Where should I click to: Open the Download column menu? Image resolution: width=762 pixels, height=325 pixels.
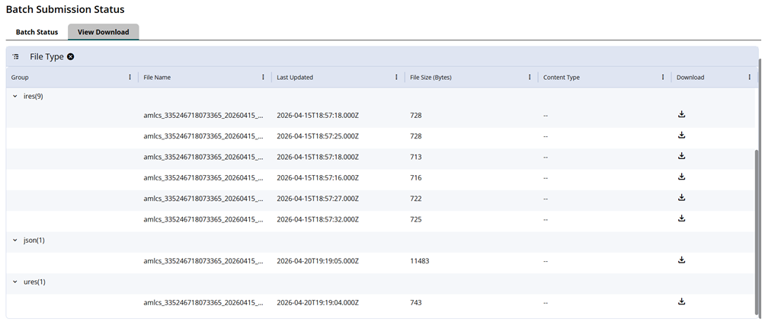point(750,77)
